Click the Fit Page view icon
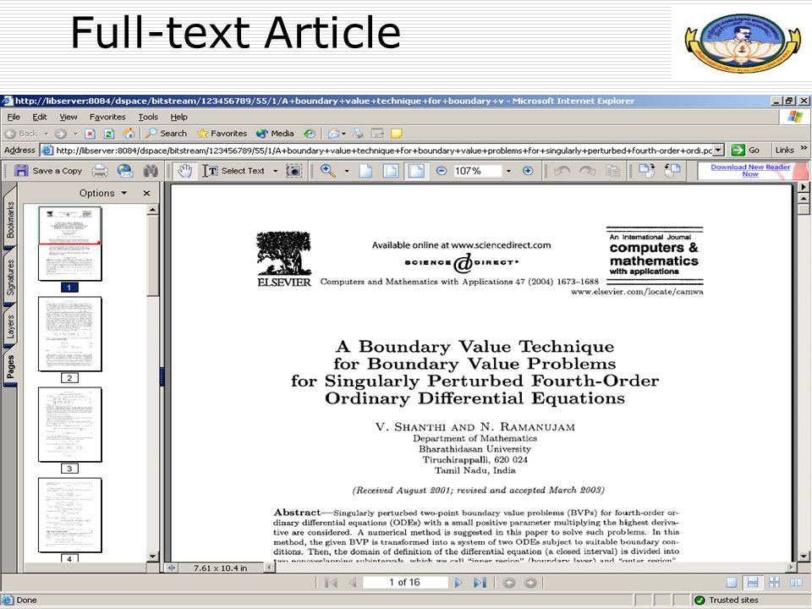The height and width of the screenshot is (609, 812). 391,170
